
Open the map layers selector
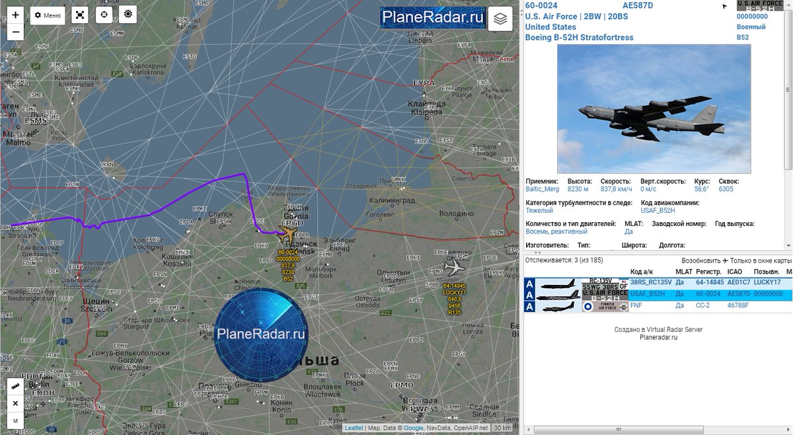(x=500, y=19)
